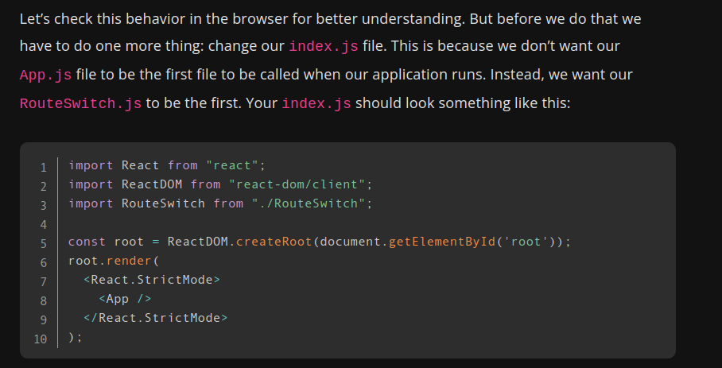Click the 'const' keyword on line 5
The width and height of the screenshot is (722, 368).
click(87, 242)
